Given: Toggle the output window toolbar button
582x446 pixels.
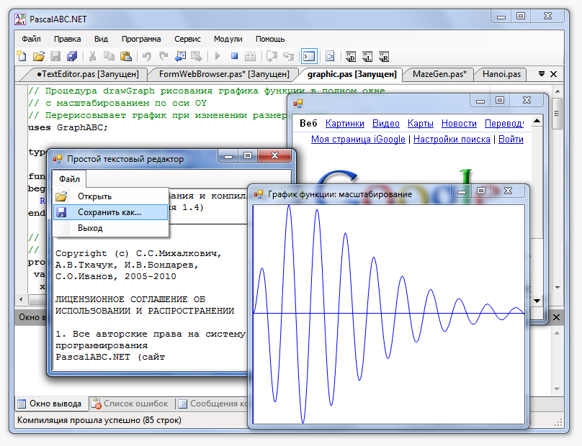Looking at the screenshot, I should tap(309, 55).
